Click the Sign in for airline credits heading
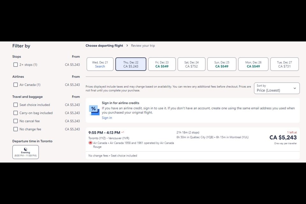306x204 pixels. (120, 103)
